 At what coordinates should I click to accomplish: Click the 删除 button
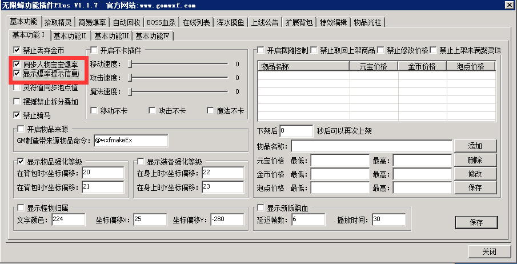click(x=475, y=160)
